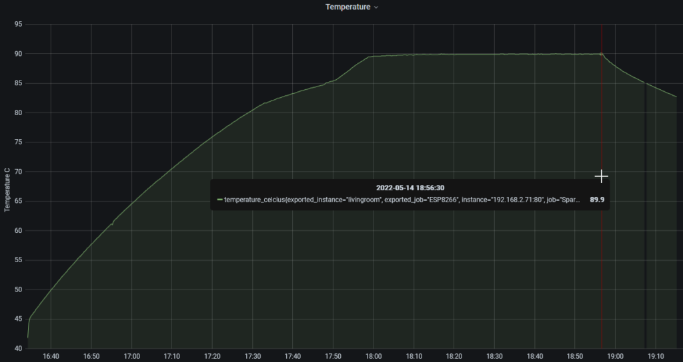
Task: Click the 40 value on Y axis
Action: click(18, 348)
